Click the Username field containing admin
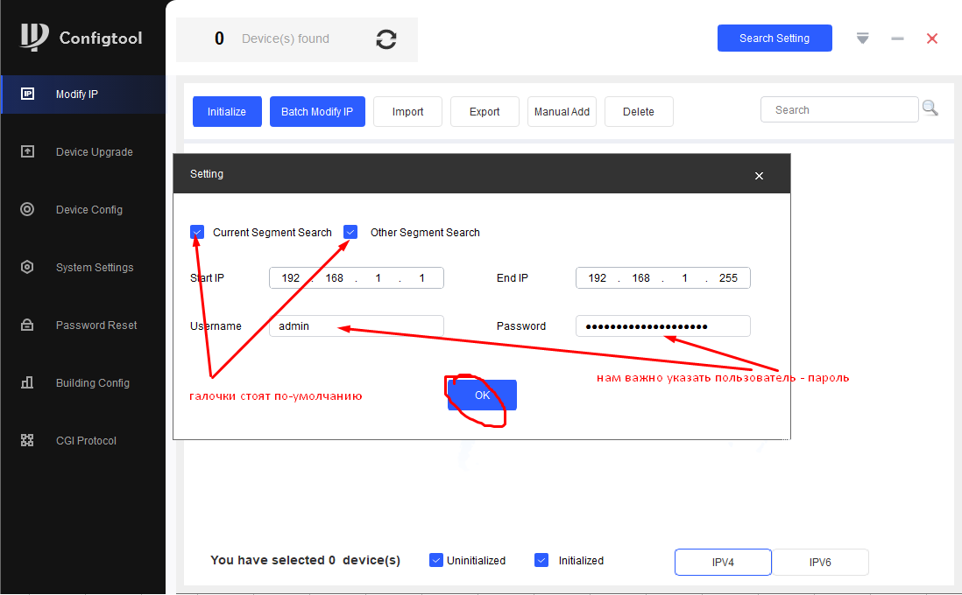This screenshot has width=962, height=595. tap(357, 326)
